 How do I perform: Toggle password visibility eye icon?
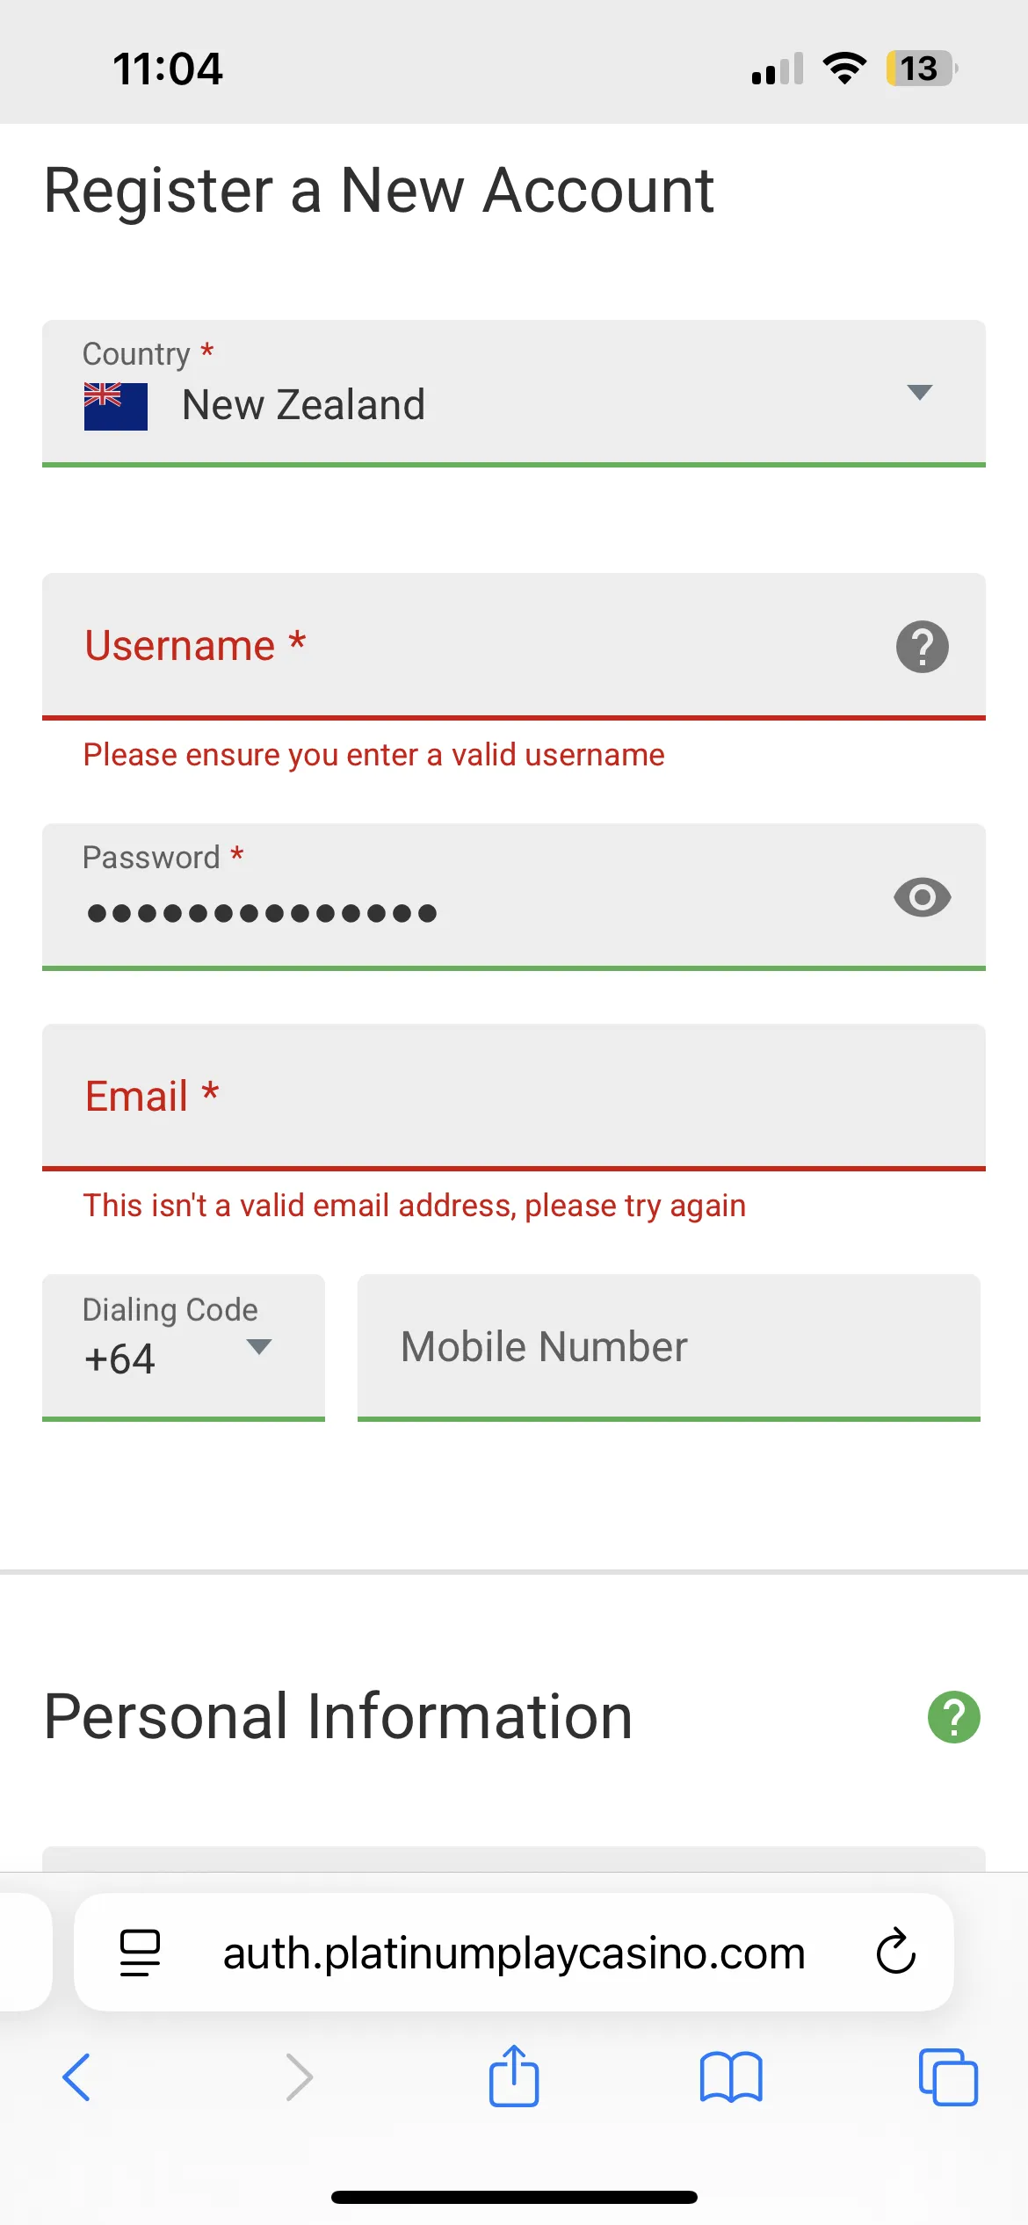coord(922,897)
